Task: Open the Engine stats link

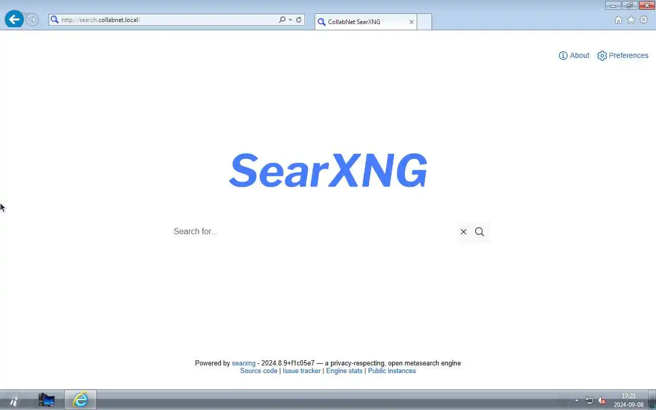Action: [x=344, y=371]
